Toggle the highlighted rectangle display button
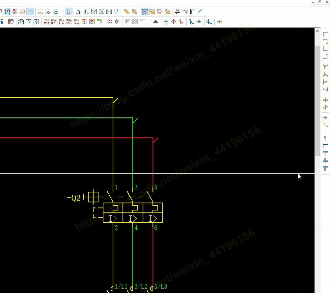Screen dimensions: 330x293 click(30, 12)
